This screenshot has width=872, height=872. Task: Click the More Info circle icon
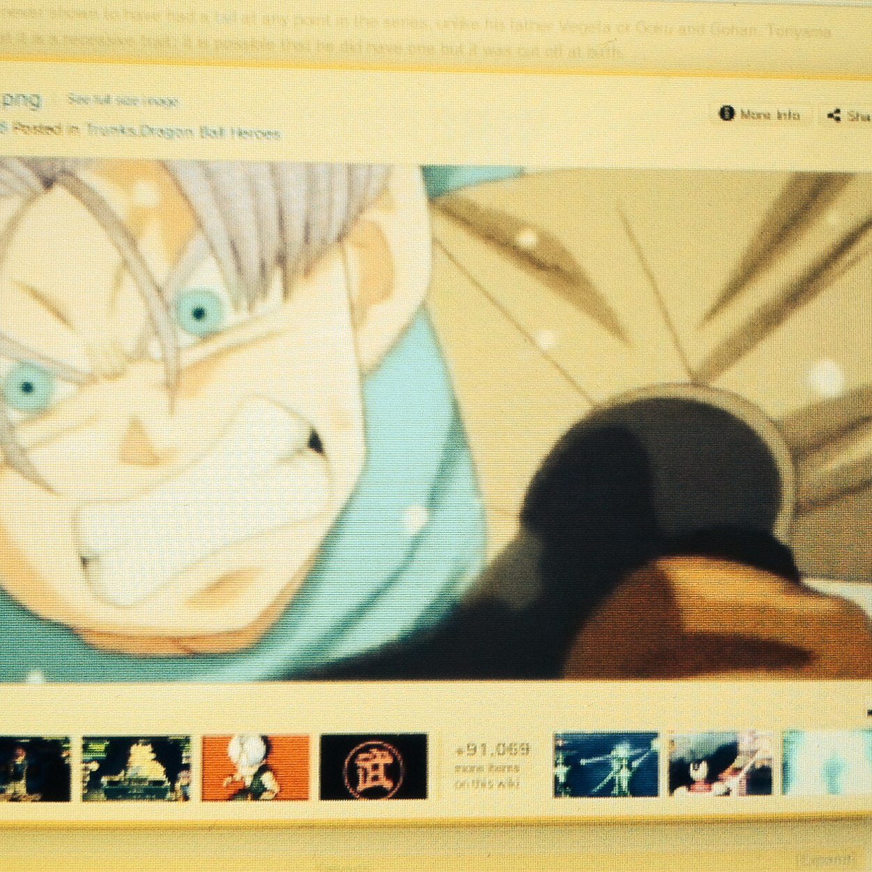coord(726,114)
